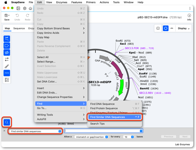
Task: Toggle the (123) numbering icon
Action: coord(7,73)
